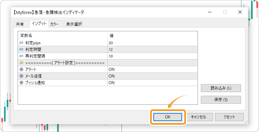Click the enum icon beside アラート

point(21,69)
